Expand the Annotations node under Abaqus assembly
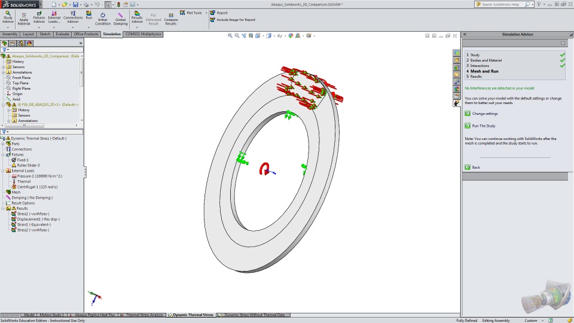The width and height of the screenshot is (574, 323). pos(4,72)
